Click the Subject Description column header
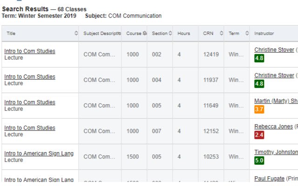 coord(102,33)
